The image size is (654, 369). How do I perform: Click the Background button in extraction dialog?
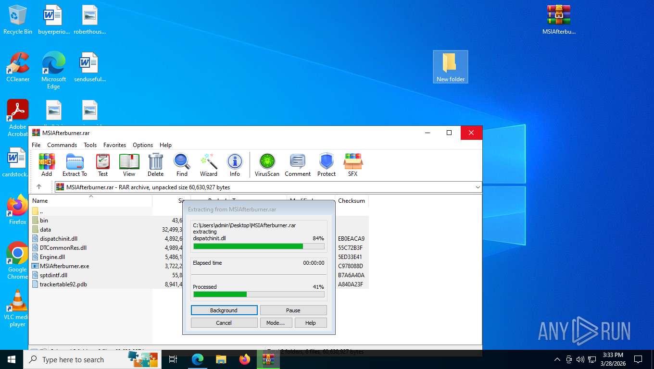click(x=224, y=310)
